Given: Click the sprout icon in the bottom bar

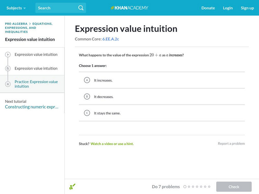Looking at the screenshot, I should click(x=73, y=187).
